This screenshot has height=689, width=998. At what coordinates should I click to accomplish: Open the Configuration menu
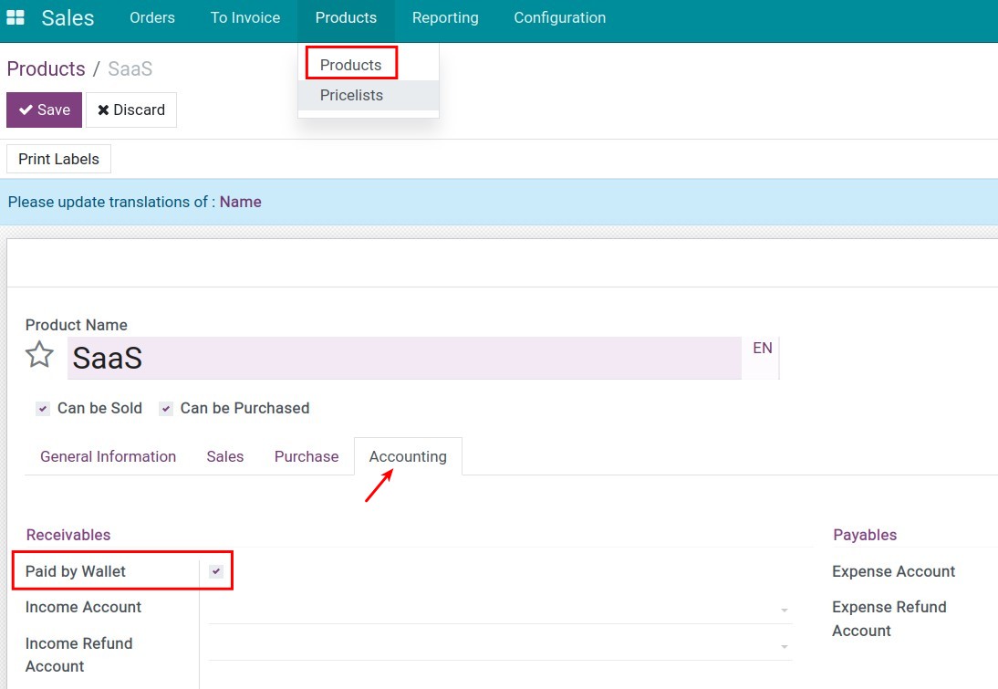point(559,17)
